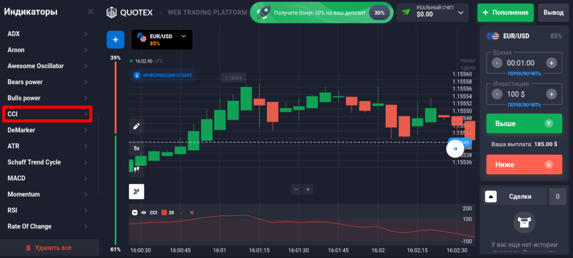The width and height of the screenshot is (573, 258).
Task: Click the CCI red color swatch
Action: [x=164, y=213]
